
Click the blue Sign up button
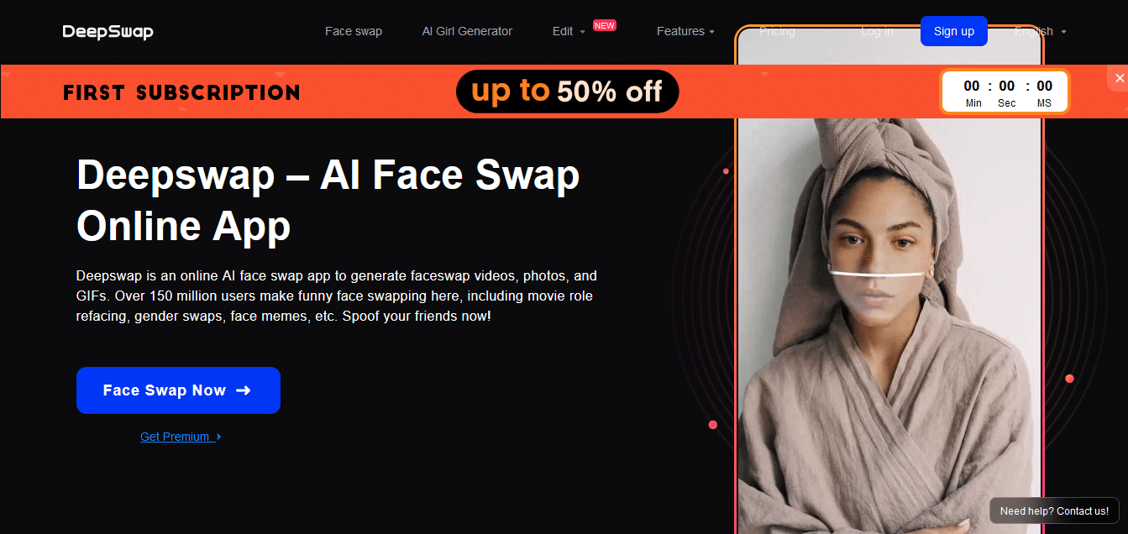pos(954,31)
